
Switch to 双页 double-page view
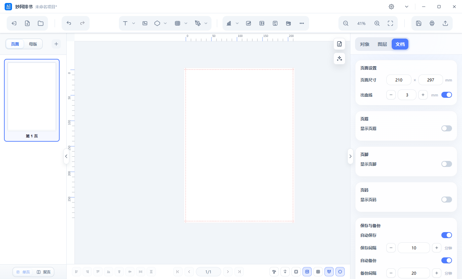point(44,272)
